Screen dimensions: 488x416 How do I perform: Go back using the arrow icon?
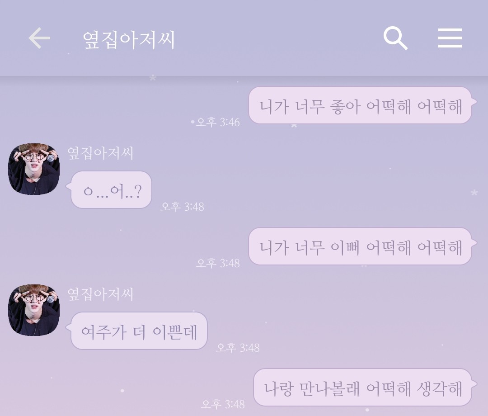[x=39, y=38]
